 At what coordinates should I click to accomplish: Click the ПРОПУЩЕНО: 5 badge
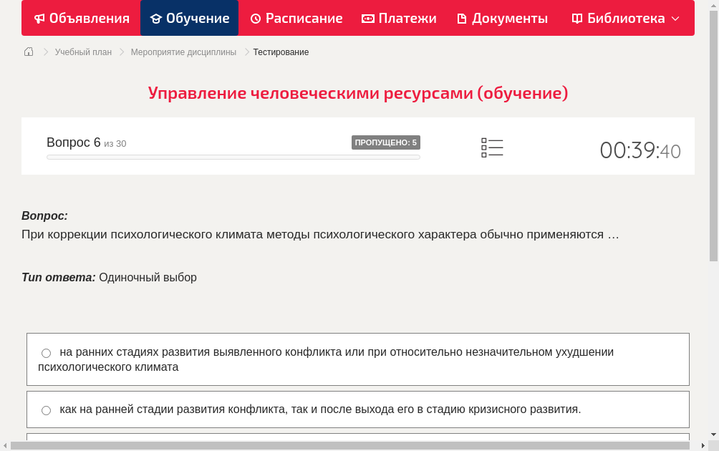coord(387,142)
